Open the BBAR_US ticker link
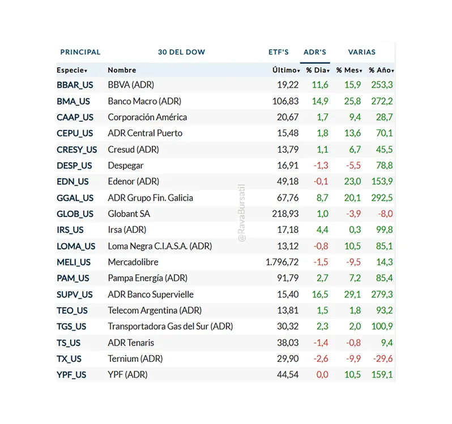 (75, 85)
